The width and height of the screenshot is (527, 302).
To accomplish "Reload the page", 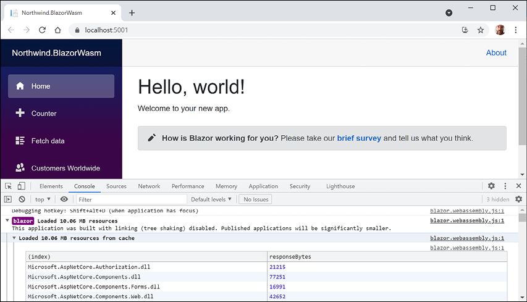I will point(42,30).
